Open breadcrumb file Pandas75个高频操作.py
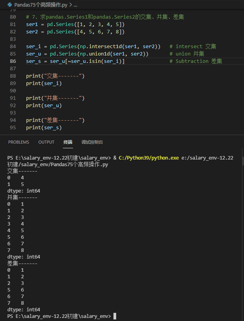This screenshot has height=321, width=244. [x=41, y=5]
